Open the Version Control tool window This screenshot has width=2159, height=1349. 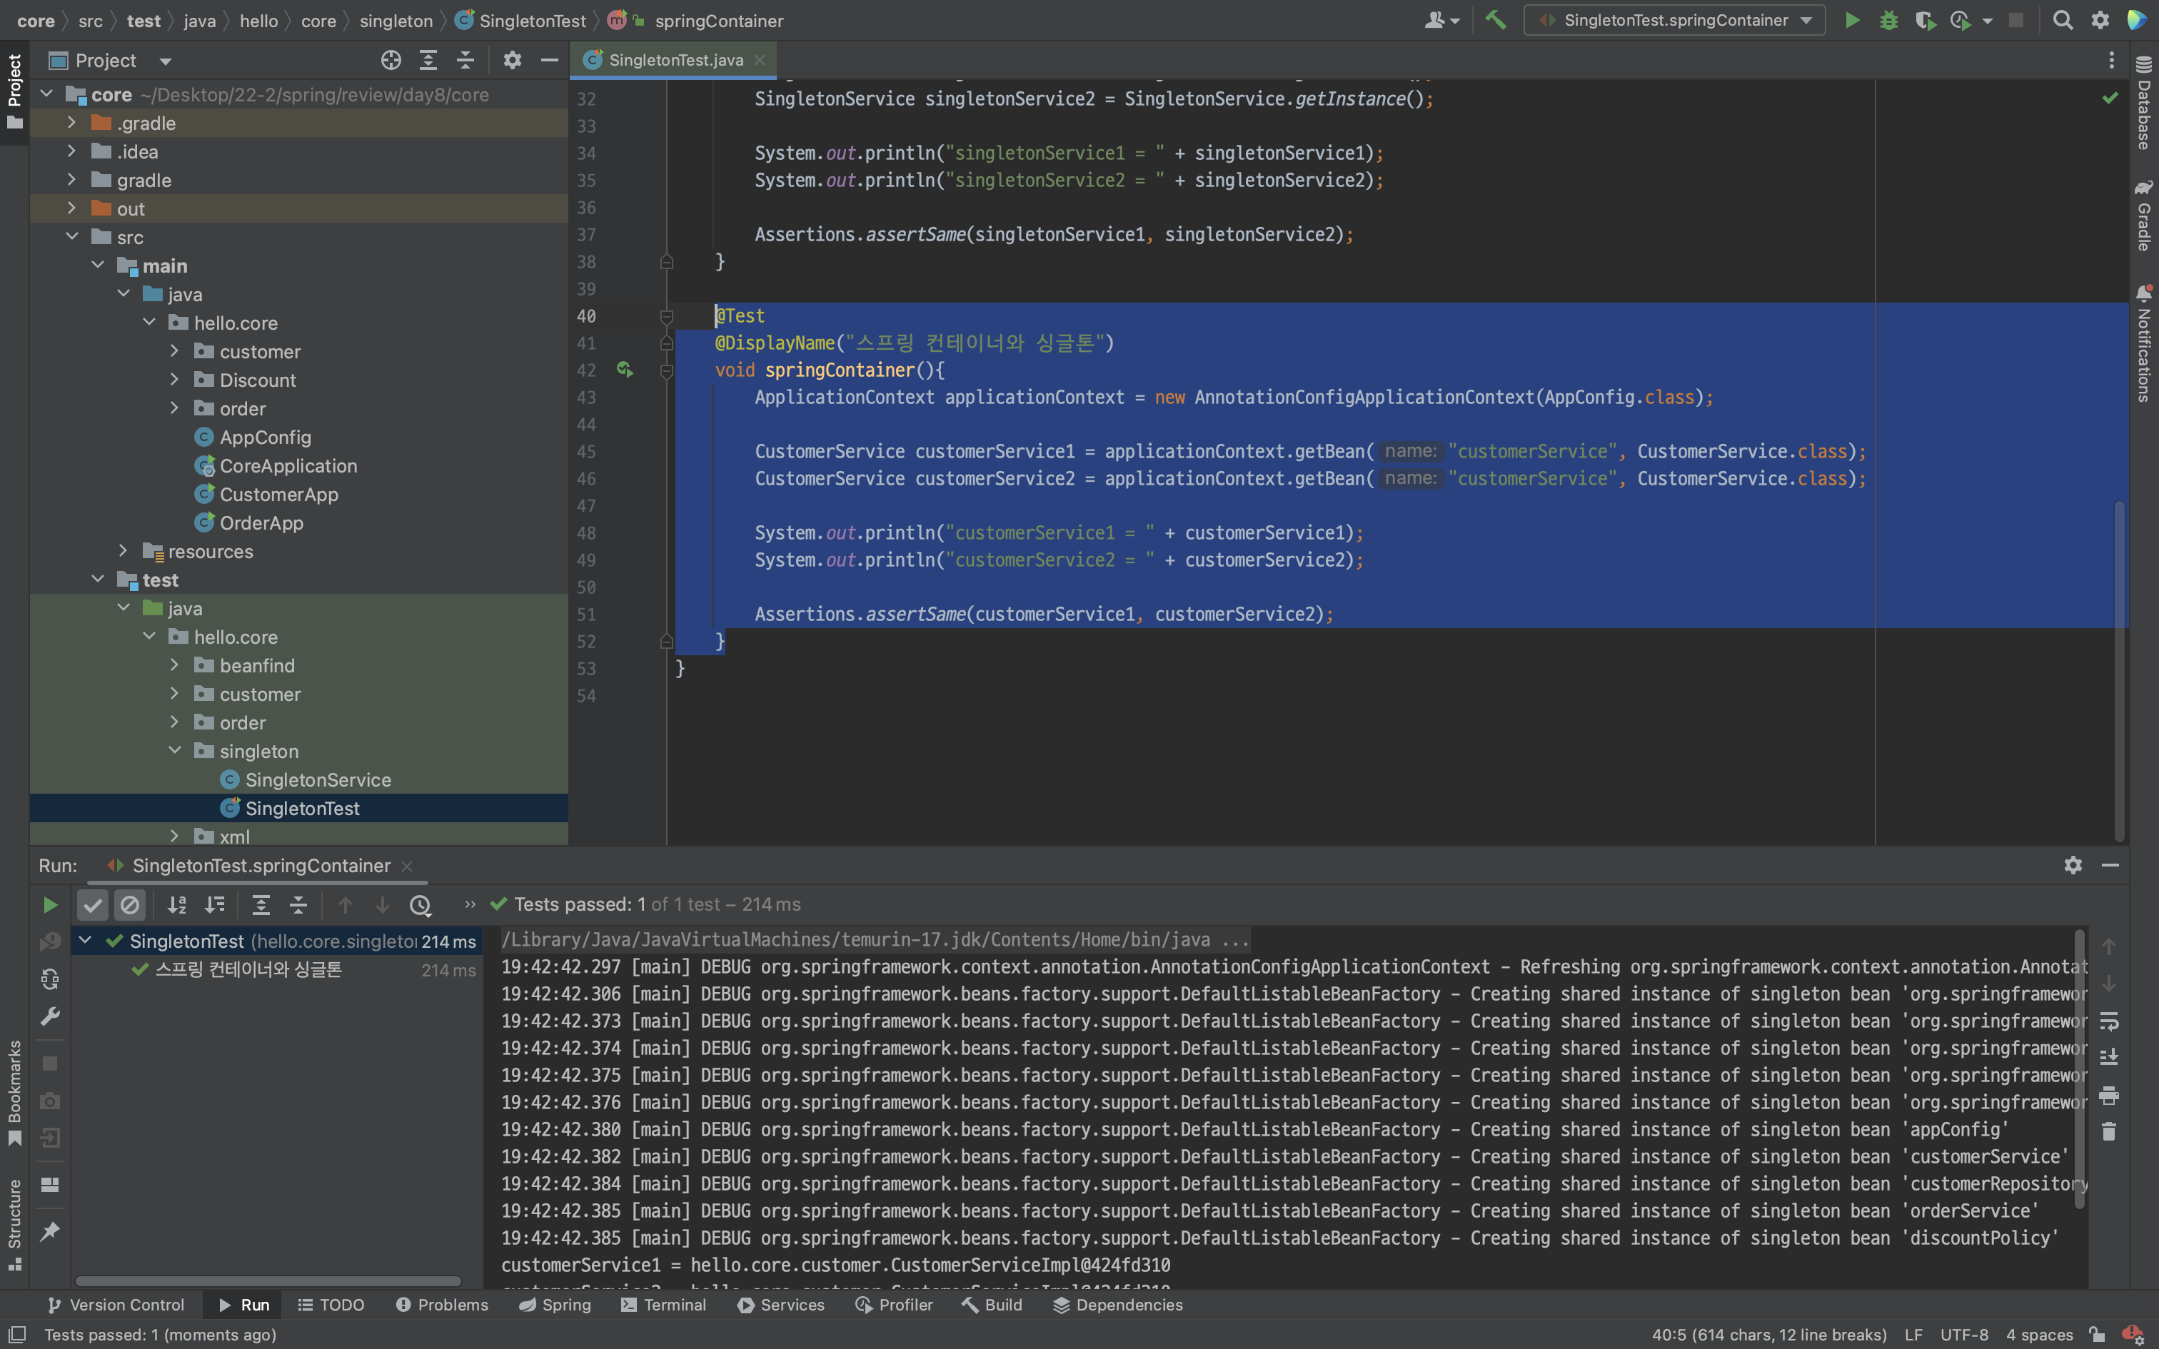(116, 1305)
